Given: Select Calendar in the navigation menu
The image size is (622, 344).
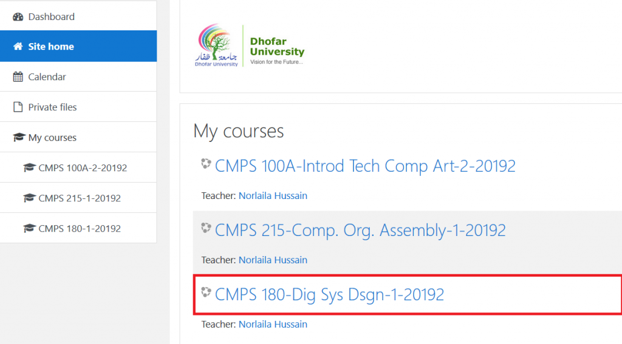Looking at the screenshot, I should click(x=78, y=76).
